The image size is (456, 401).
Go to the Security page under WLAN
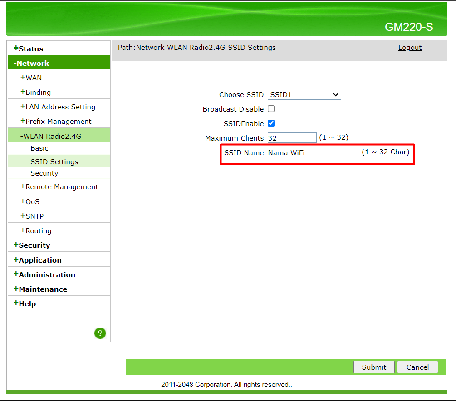pos(44,173)
